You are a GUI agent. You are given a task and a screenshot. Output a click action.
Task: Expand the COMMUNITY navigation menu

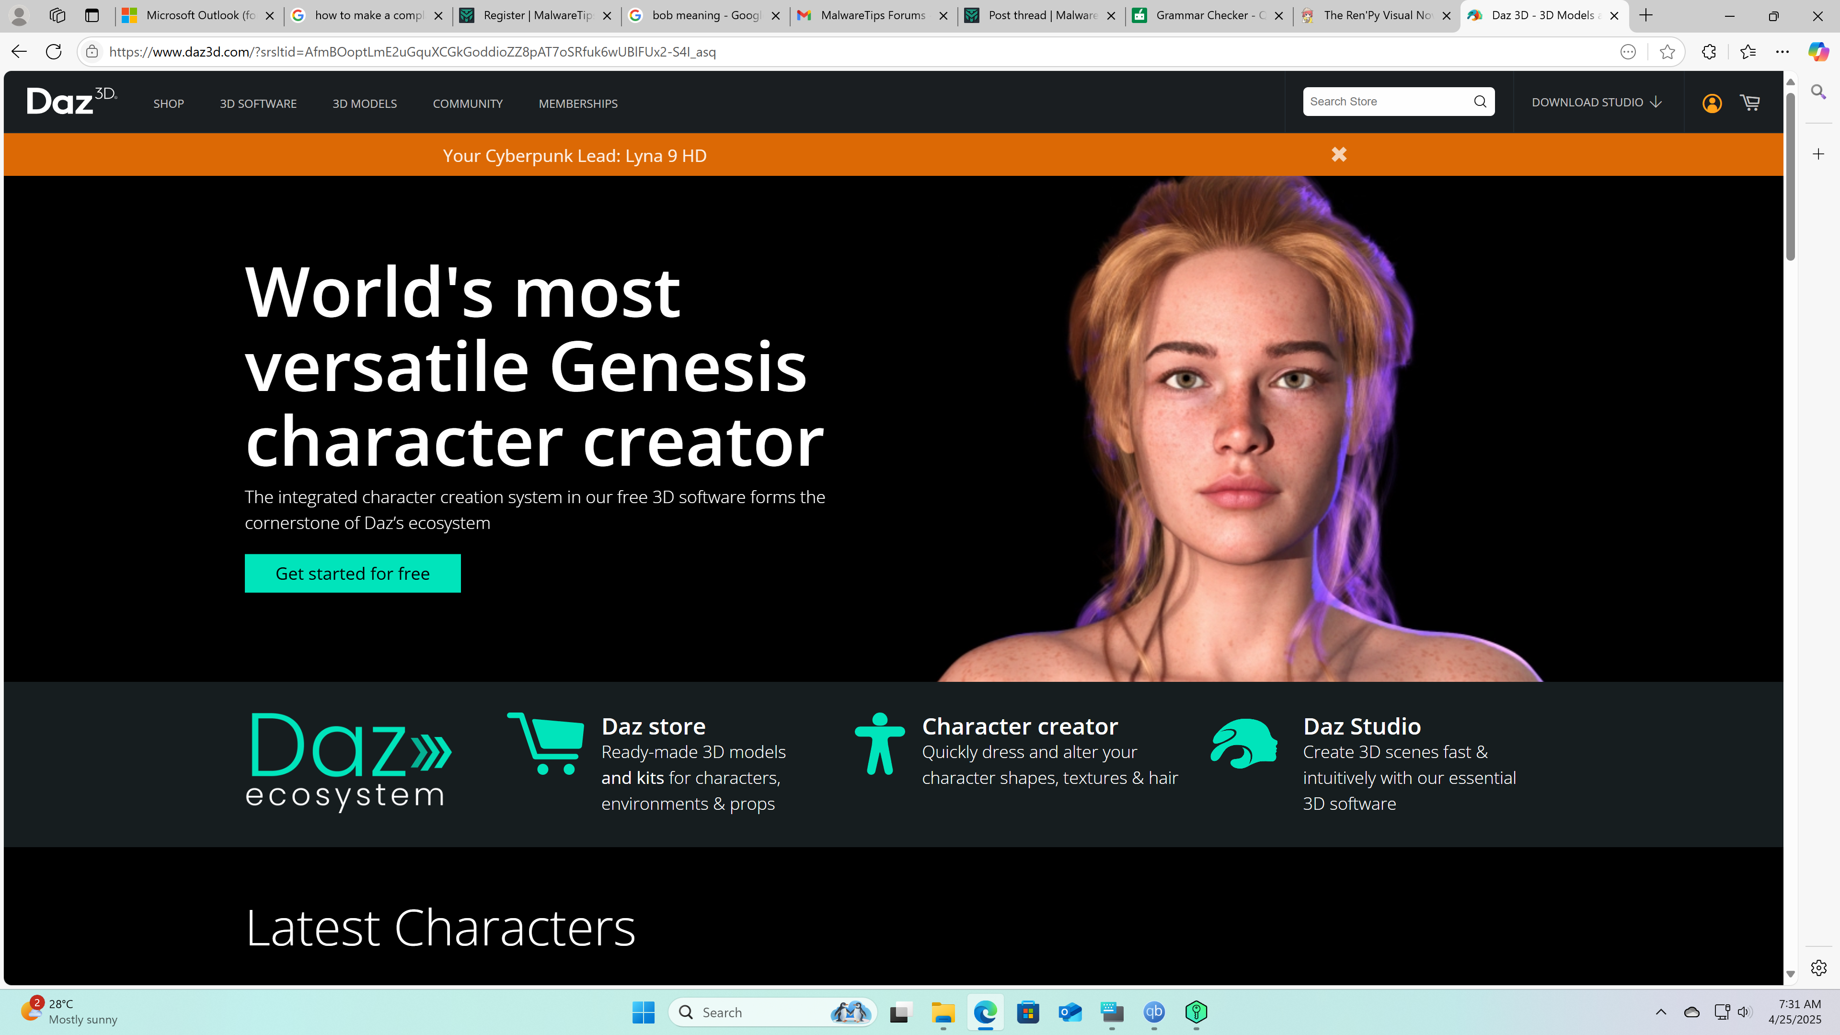tap(467, 103)
